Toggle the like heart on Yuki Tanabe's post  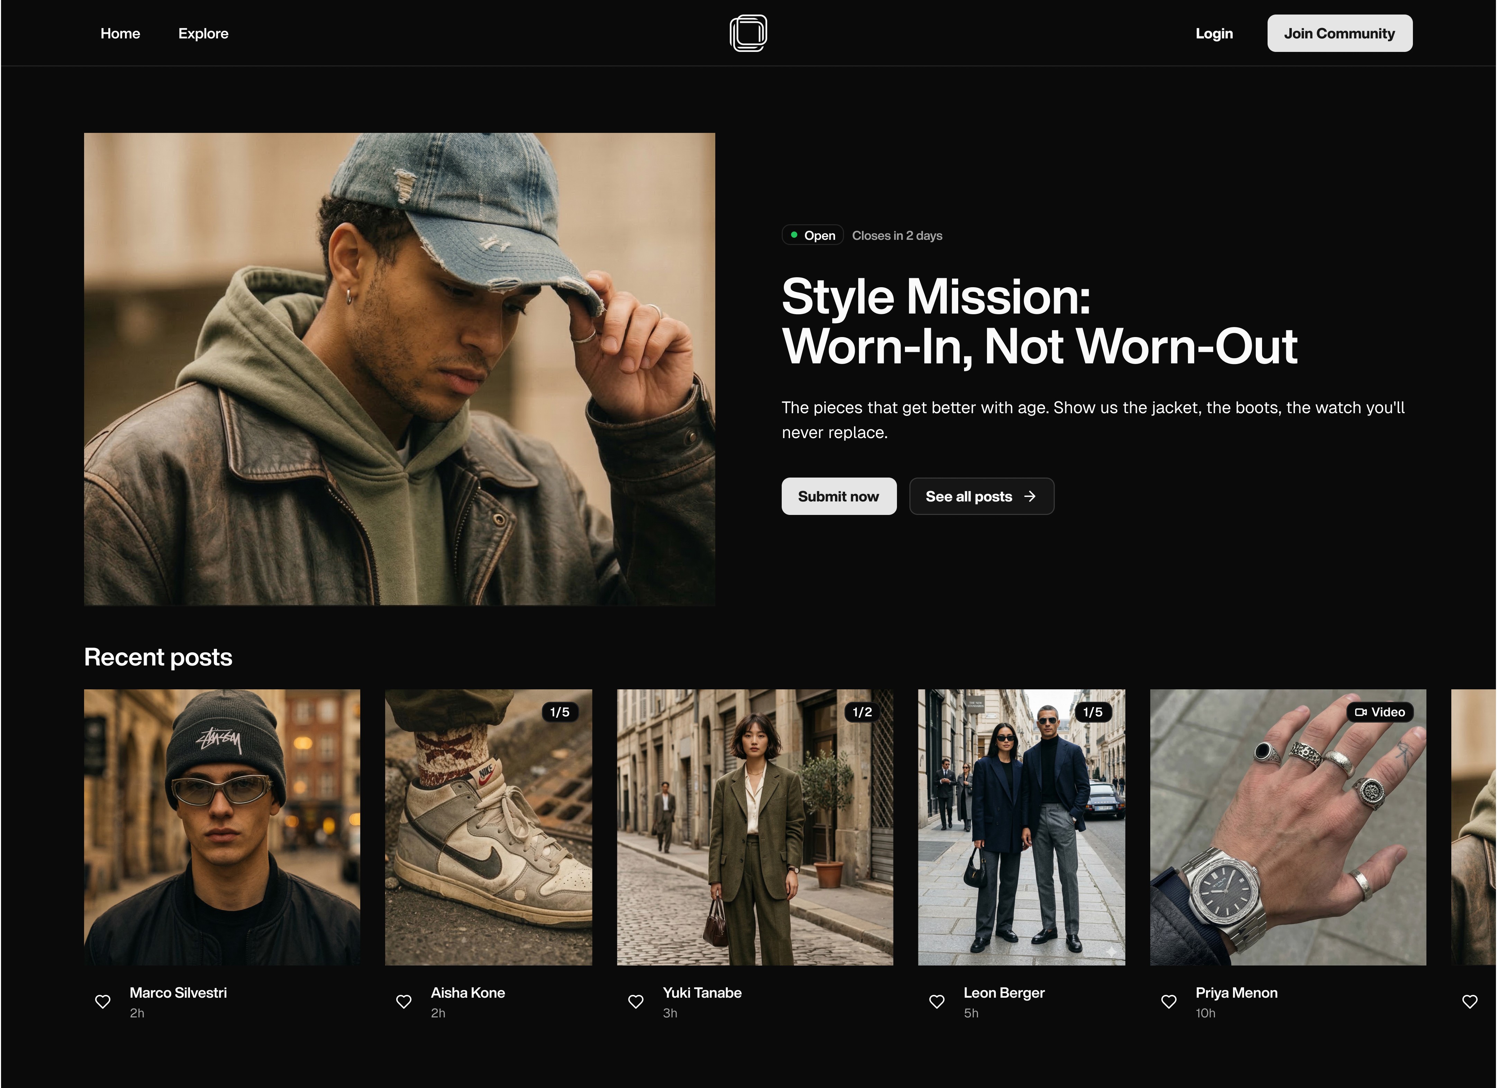click(636, 1001)
